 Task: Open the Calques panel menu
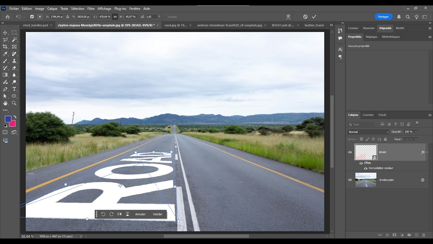tap(430, 115)
